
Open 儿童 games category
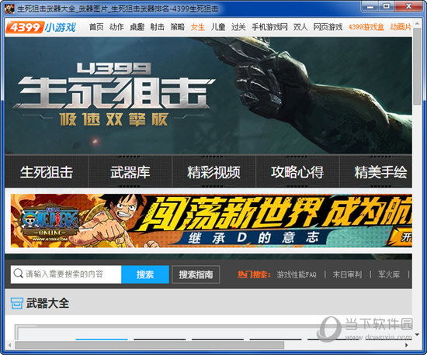(x=218, y=27)
